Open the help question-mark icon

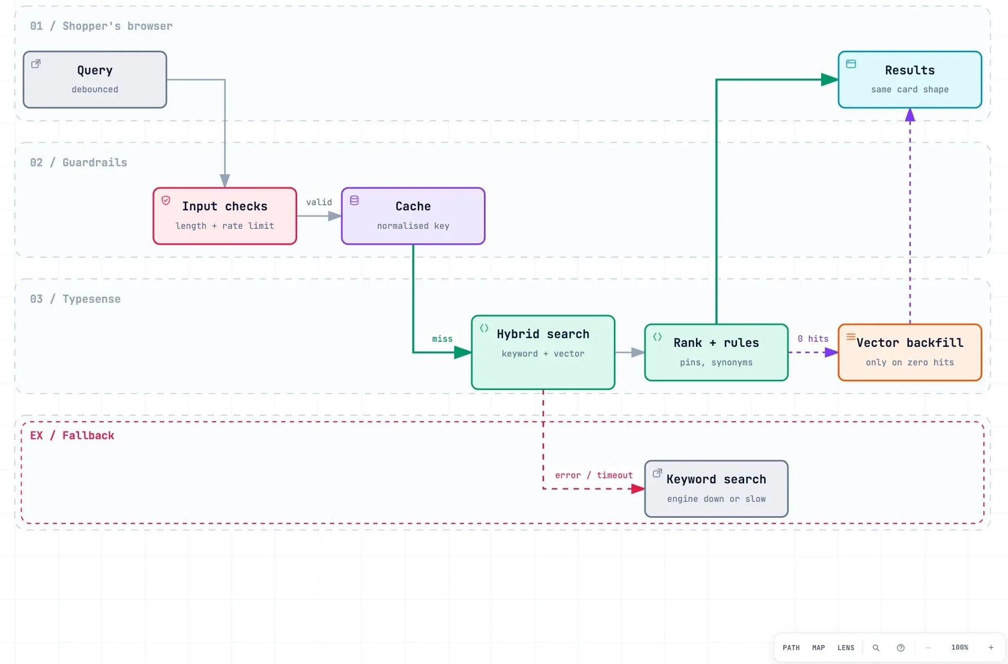coord(900,648)
